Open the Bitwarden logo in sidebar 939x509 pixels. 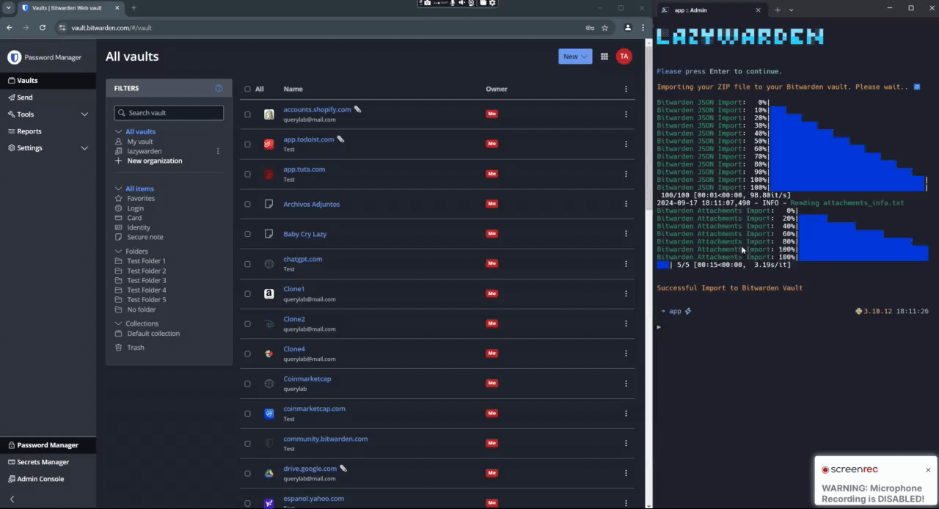(15, 57)
